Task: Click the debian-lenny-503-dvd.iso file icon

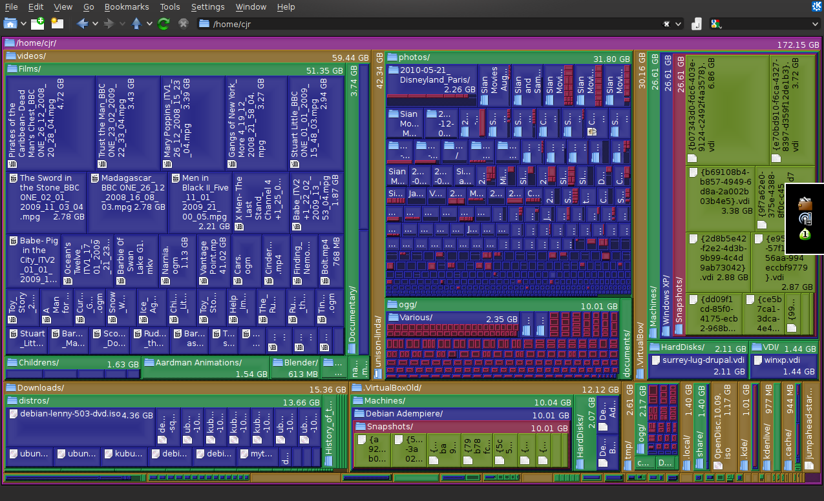Action: [x=14, y=414]
